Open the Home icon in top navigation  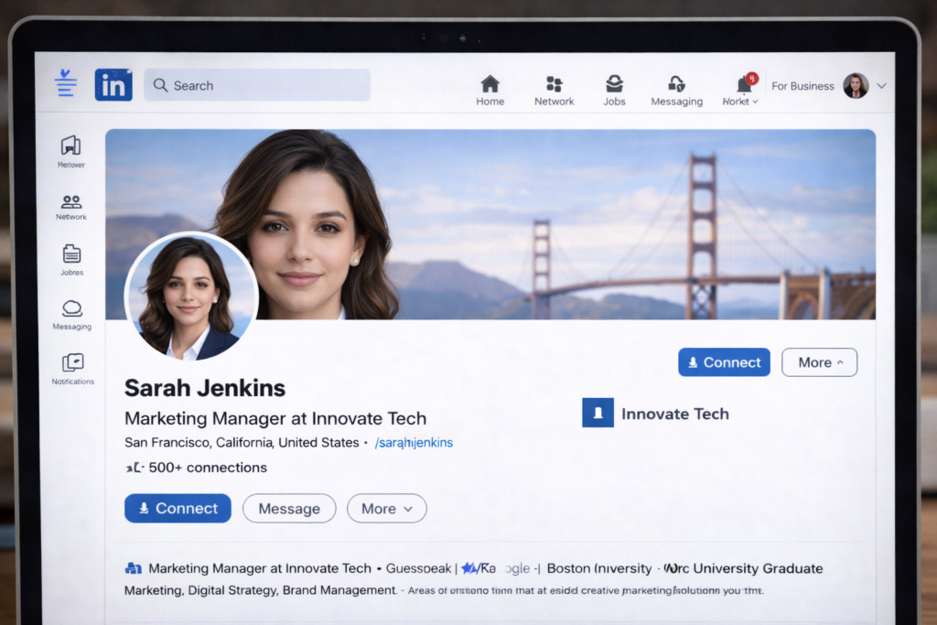click(490, 84)
